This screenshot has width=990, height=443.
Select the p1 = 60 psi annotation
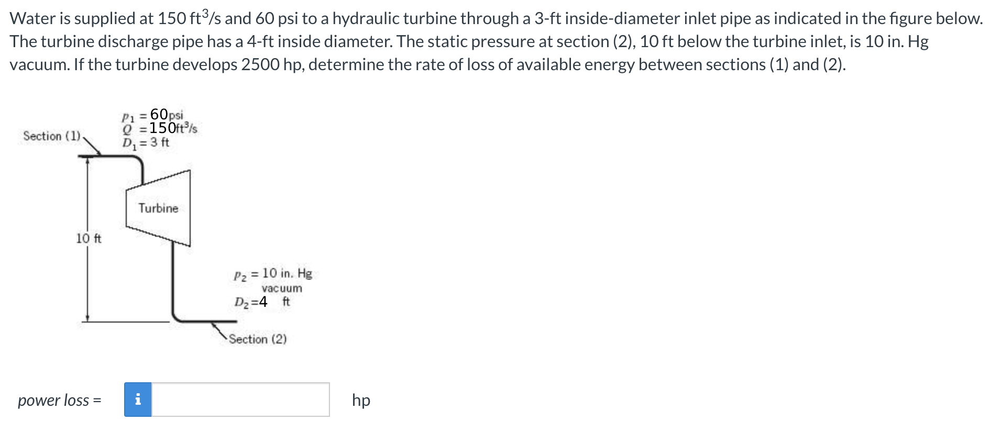tap(152, 116)
